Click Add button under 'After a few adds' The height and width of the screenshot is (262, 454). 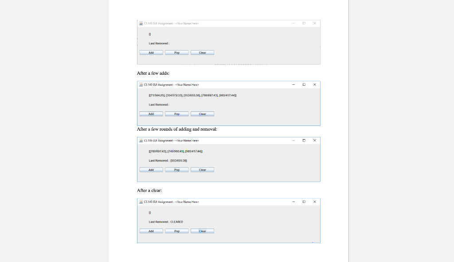[151, 114]
